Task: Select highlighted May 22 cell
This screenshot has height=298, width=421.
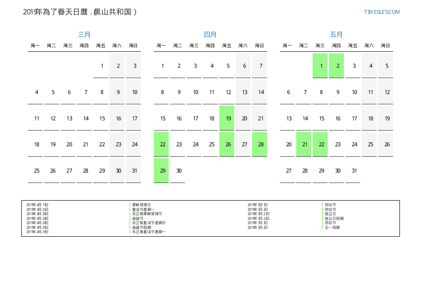Action: [x=320, y=144]
